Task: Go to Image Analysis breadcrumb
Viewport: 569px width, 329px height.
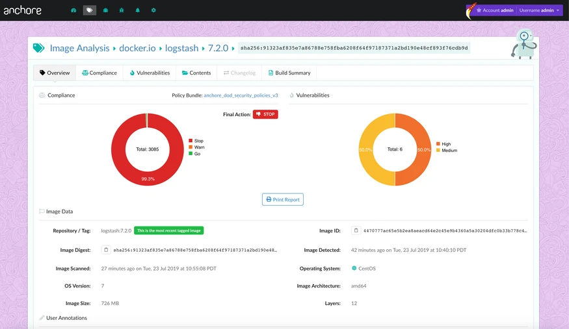Action: 79,48
